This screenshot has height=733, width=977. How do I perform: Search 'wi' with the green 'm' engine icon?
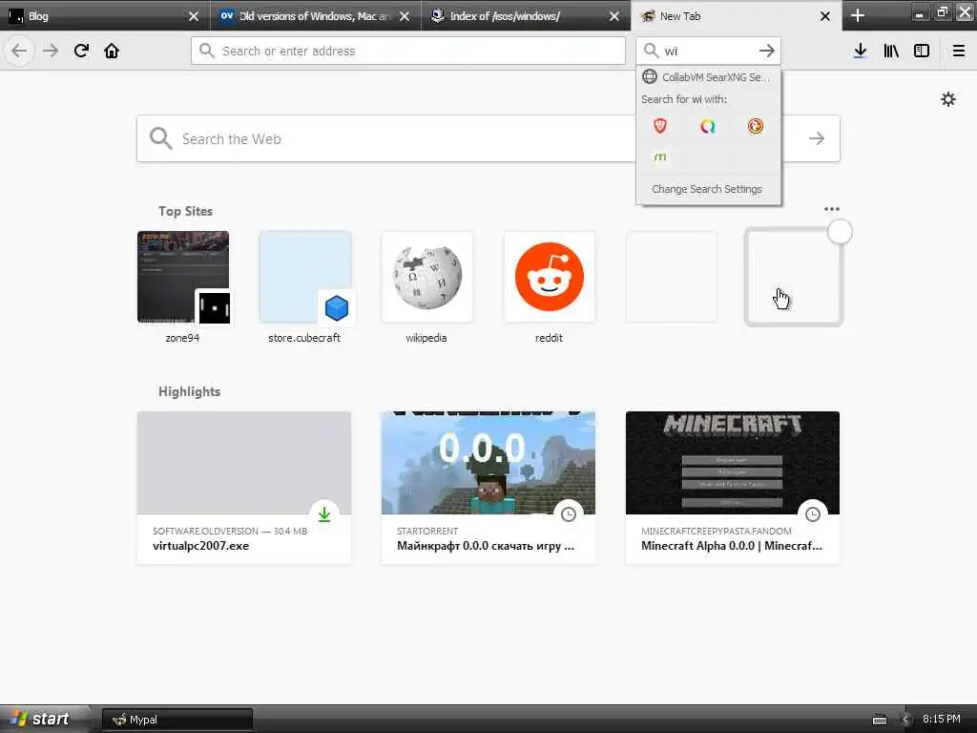[660, 157]
